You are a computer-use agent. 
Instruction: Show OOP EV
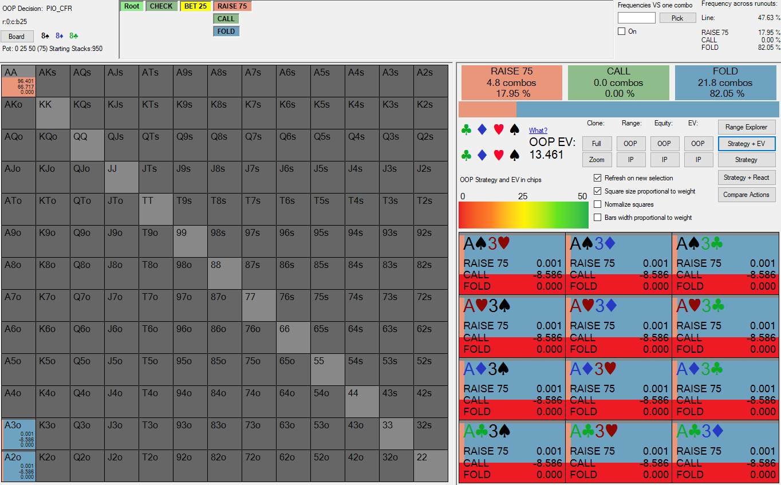[698, 144]
